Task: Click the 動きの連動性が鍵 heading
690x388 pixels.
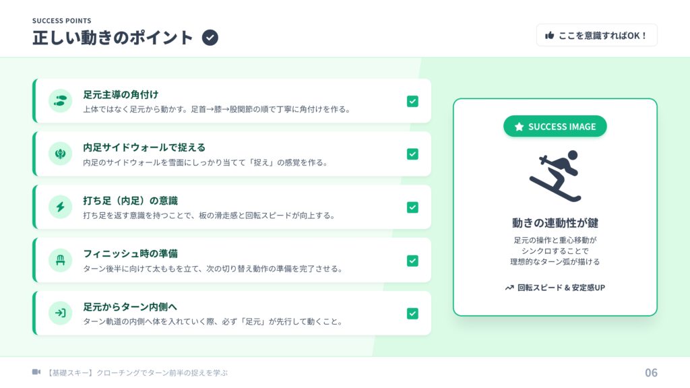Action: (x=555, y=223)
